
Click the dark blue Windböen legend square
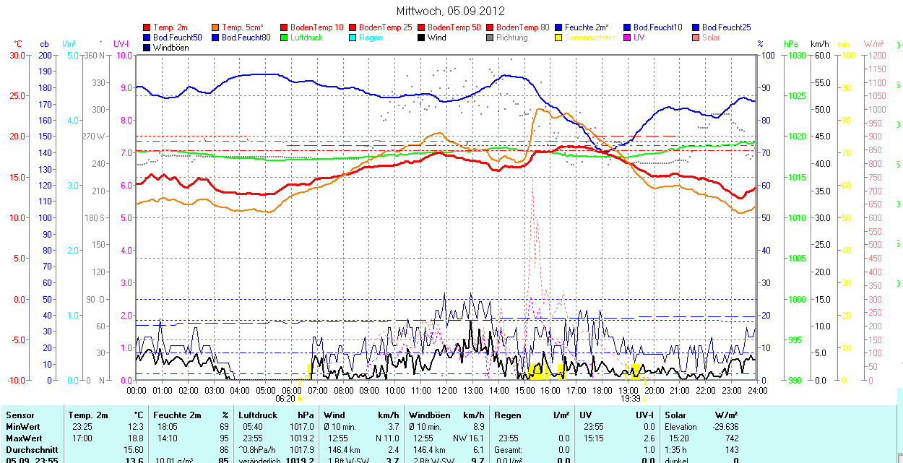click(147, 48)
